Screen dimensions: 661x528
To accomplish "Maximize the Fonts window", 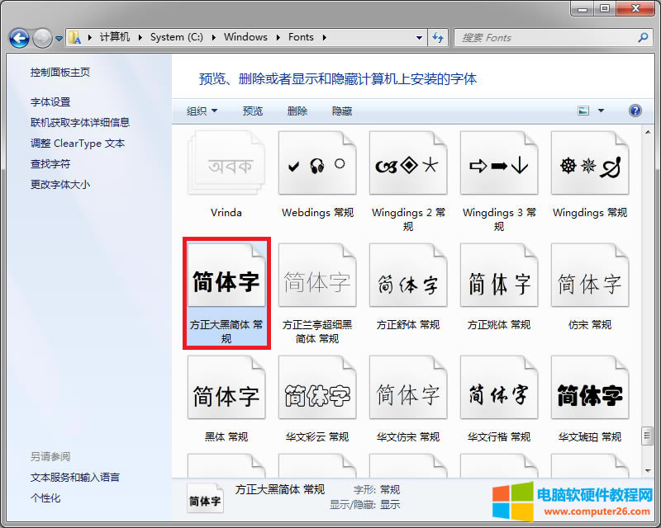I will 605,8.
